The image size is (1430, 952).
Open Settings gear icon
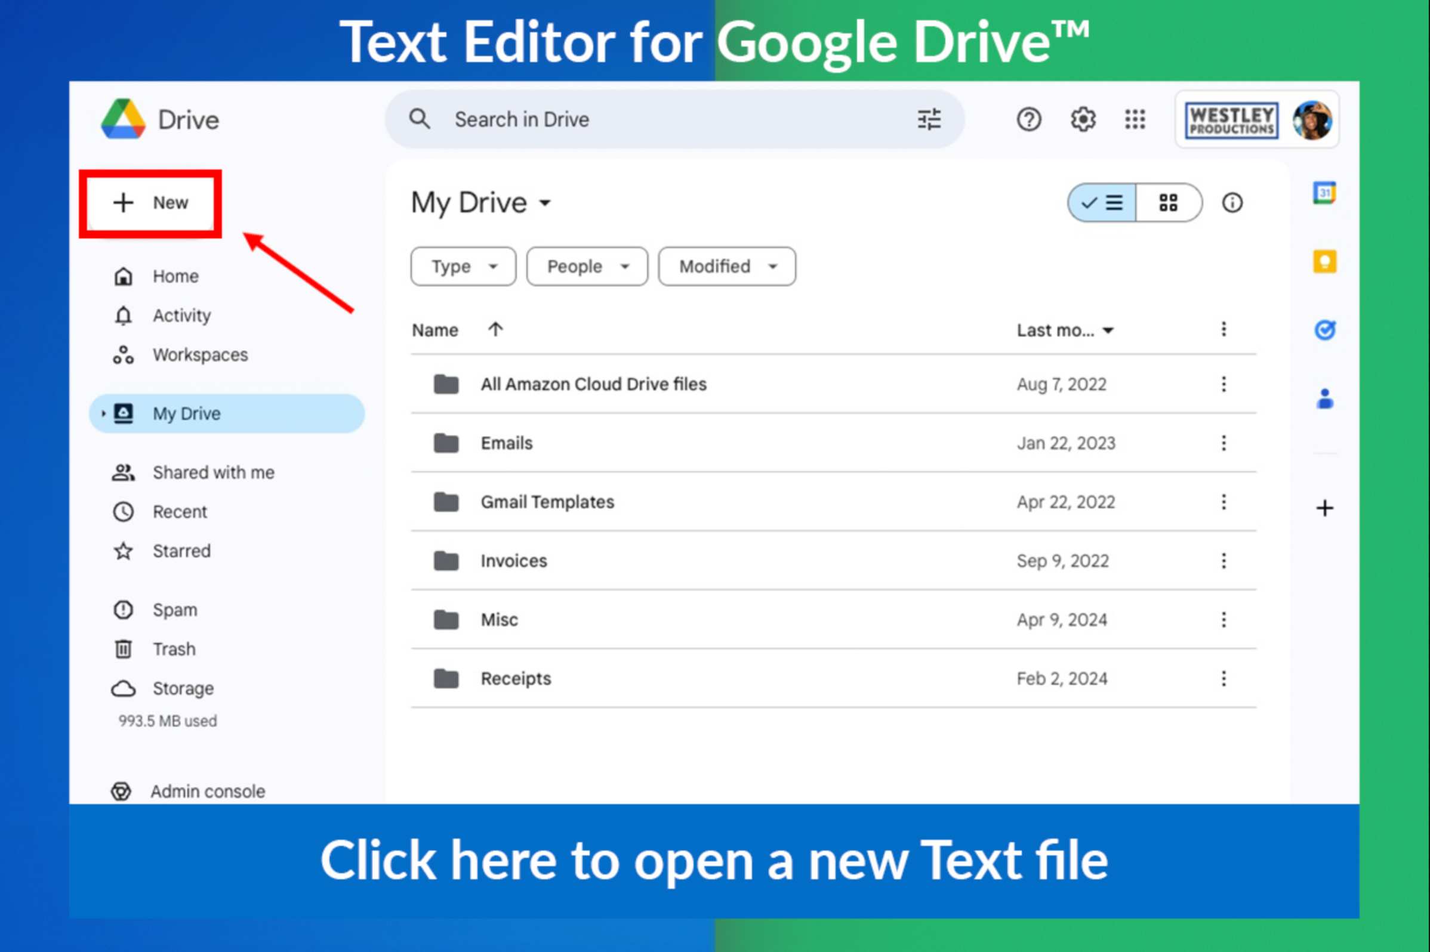(x=1083, y=119)
